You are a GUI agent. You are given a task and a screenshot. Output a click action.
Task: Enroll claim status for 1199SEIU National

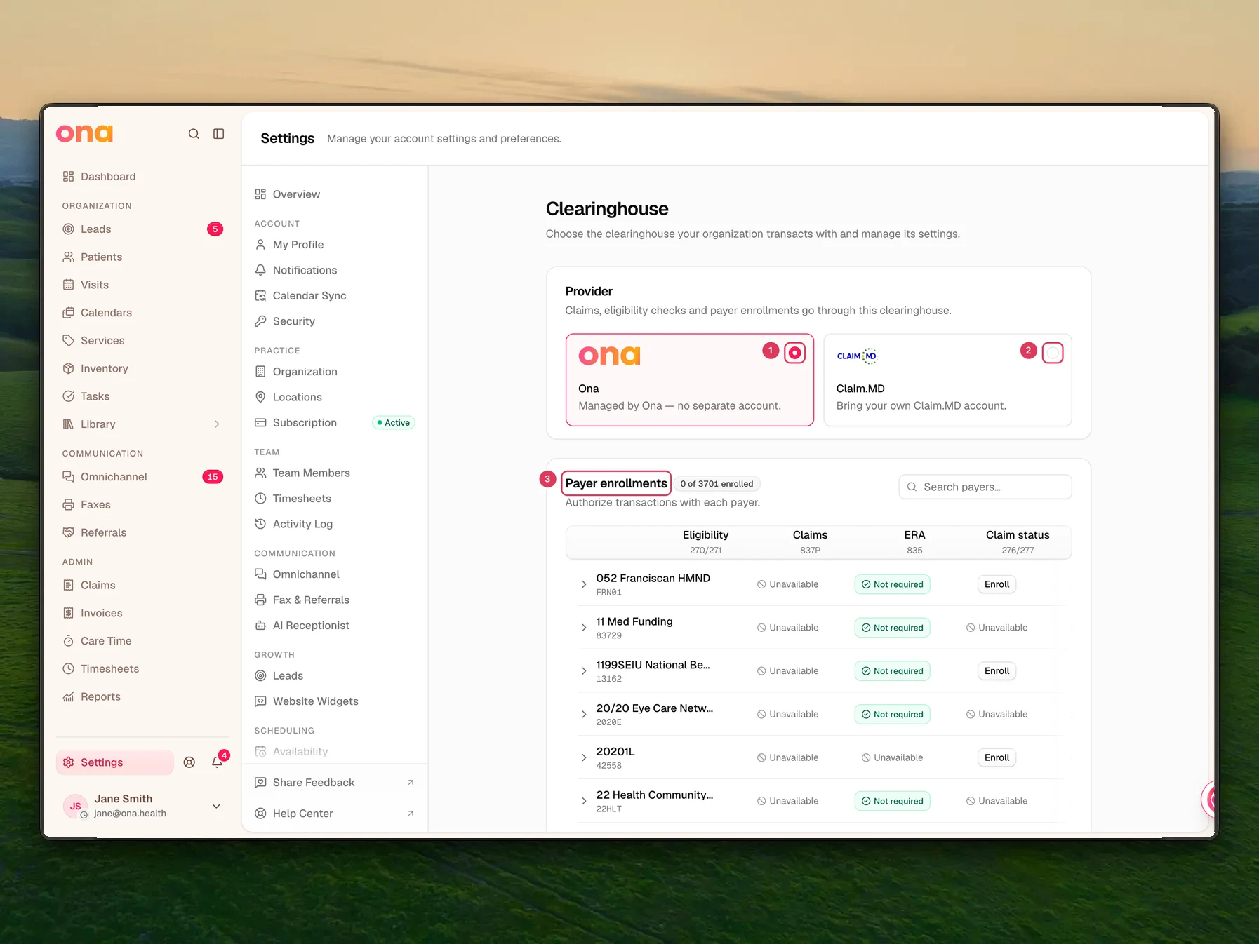[997, 671]
